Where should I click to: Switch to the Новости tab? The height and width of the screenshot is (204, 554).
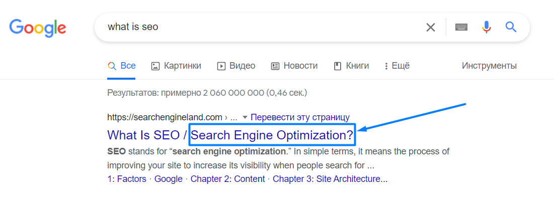point(300,66)
